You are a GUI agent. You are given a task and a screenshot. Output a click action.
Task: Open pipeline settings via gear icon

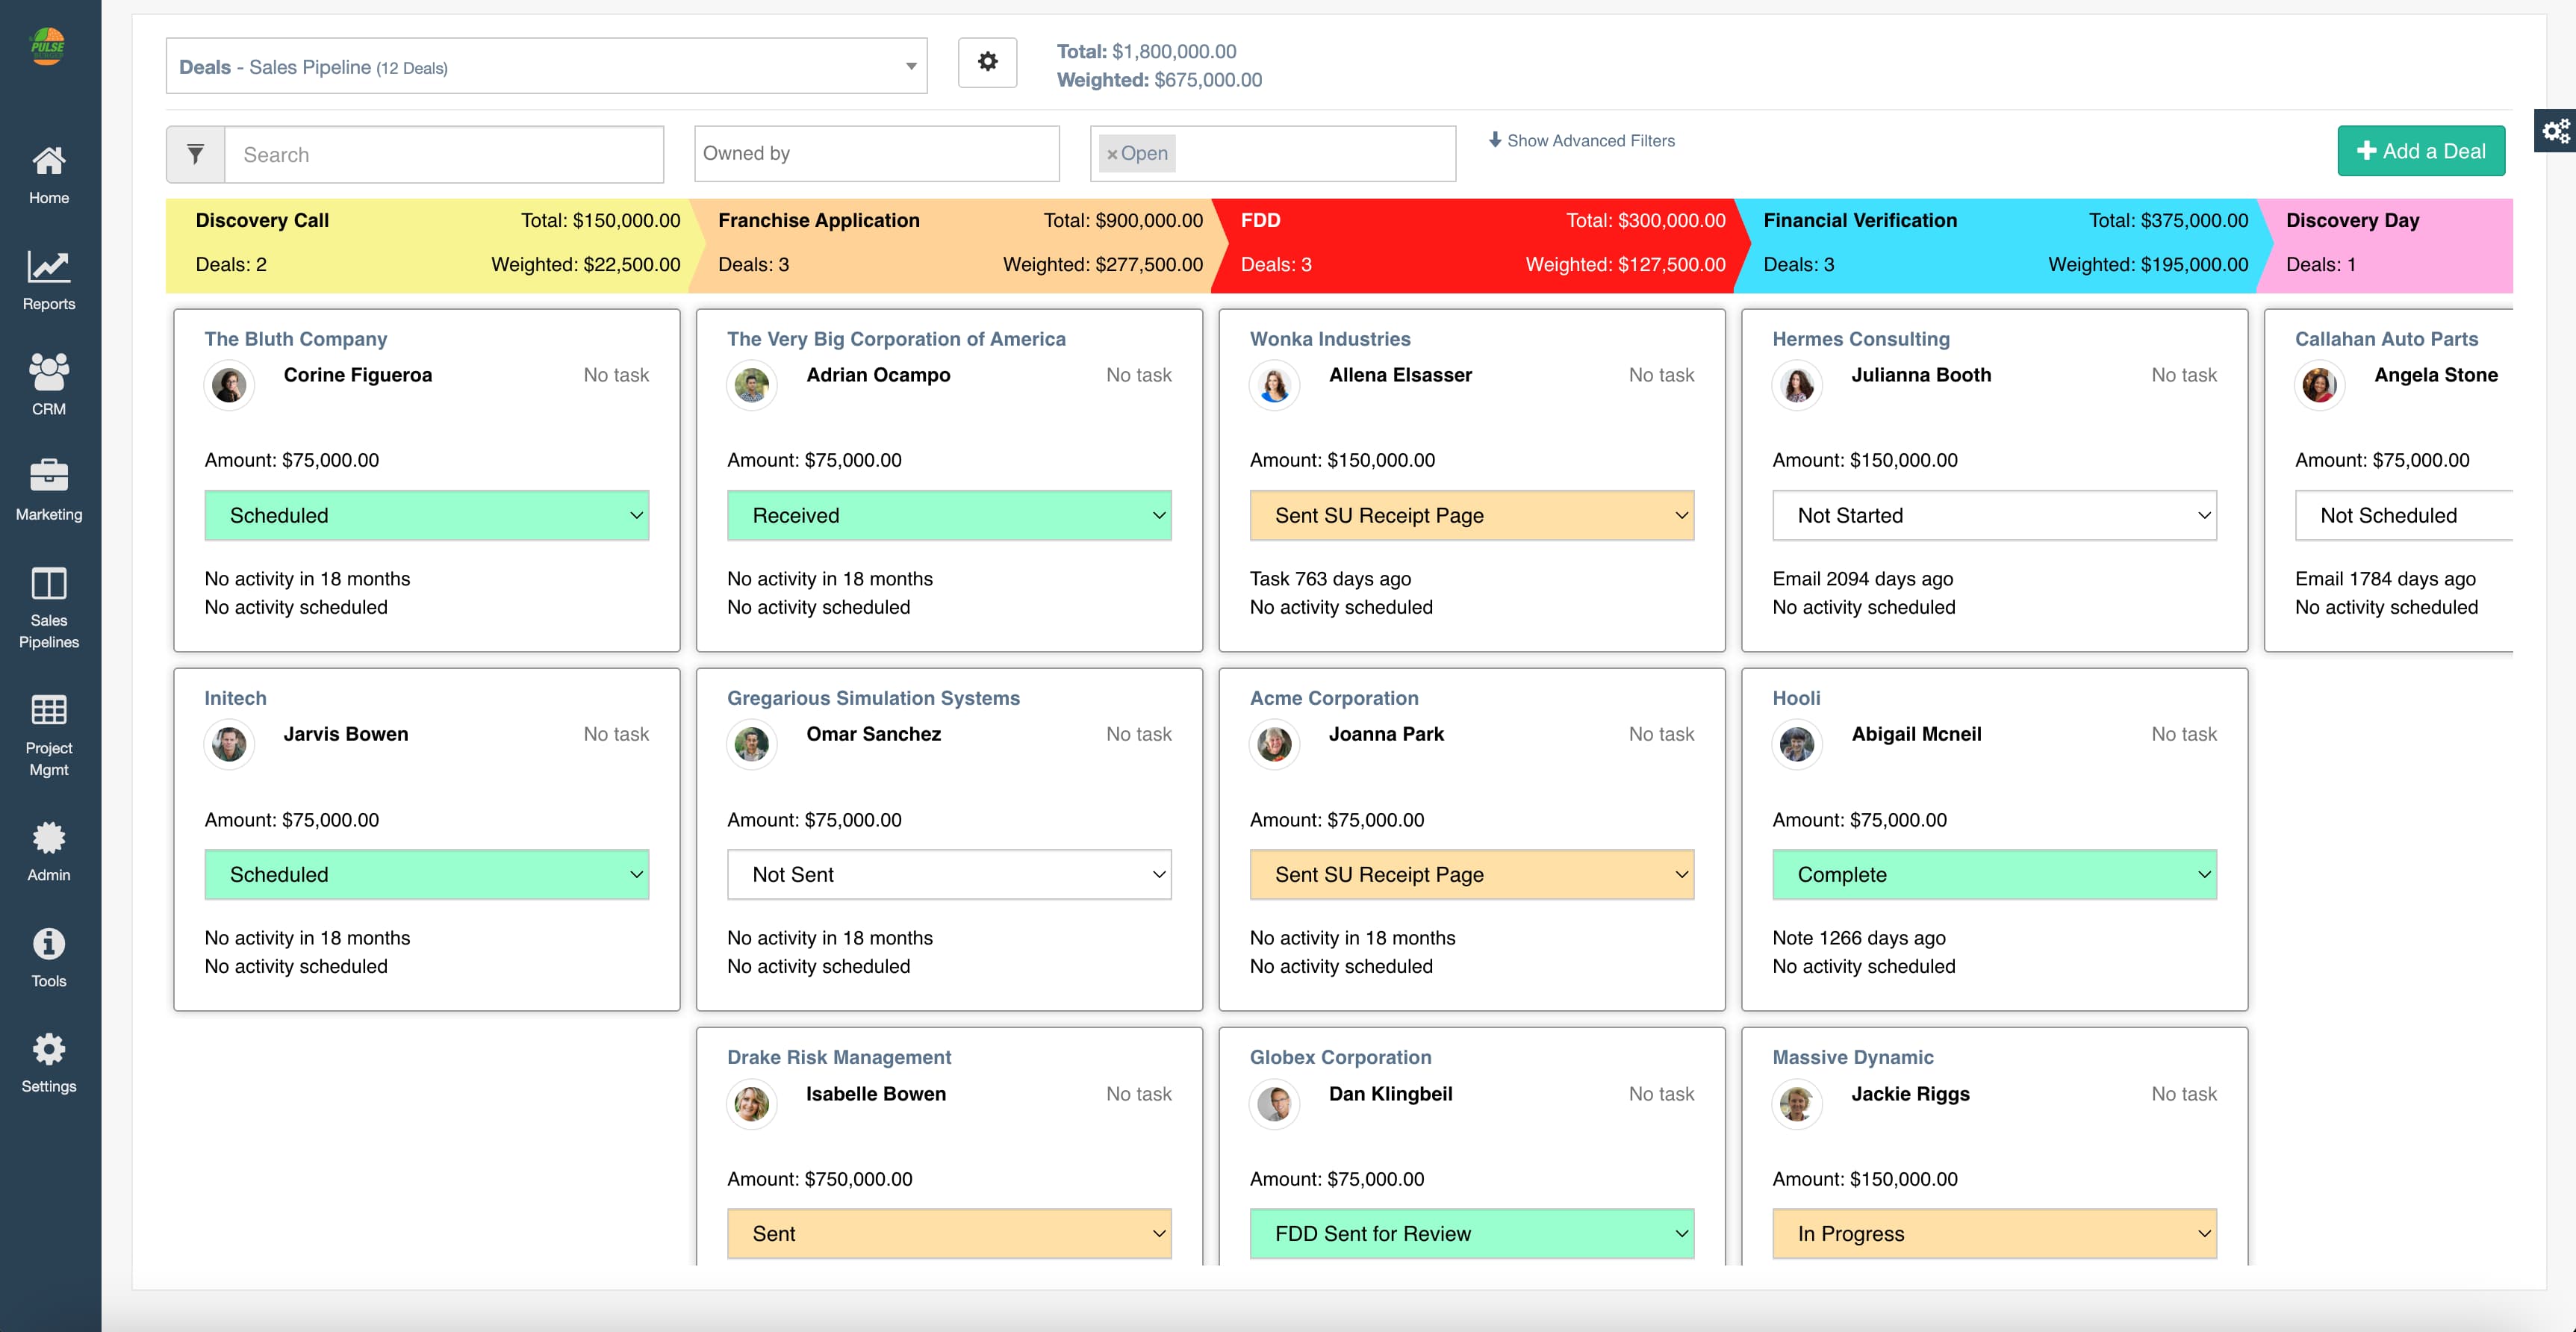(987, 62)
